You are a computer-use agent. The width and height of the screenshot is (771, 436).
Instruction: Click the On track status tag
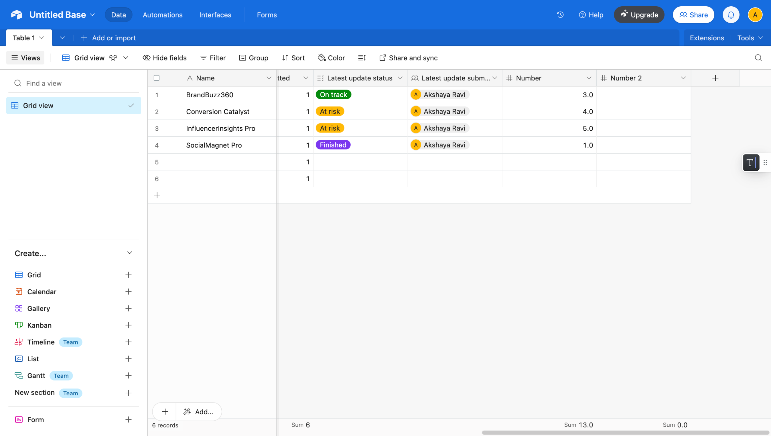coord(333,95)
